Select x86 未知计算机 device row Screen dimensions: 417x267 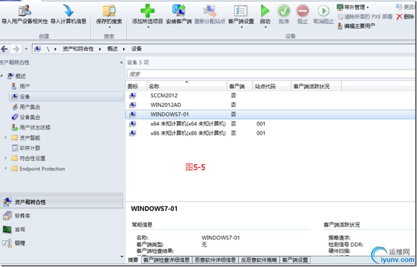[270, 133]
